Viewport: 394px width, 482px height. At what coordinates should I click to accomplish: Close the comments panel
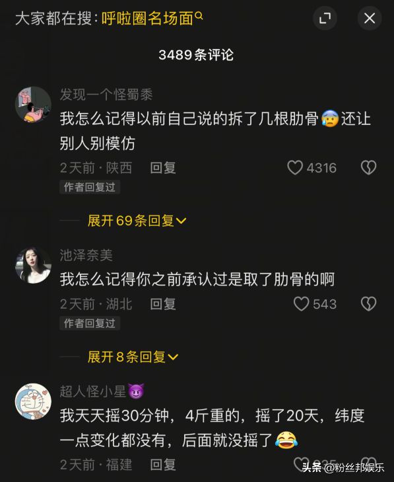pyautogui.click(x=370, y=18)
